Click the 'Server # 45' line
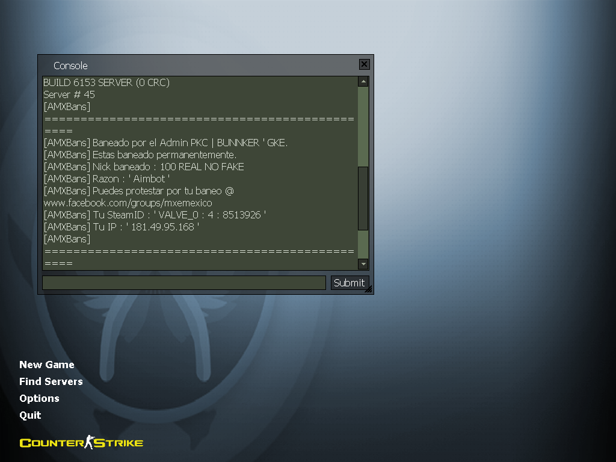Image resolution: width=616 pixels, height=462 pixels. (69, 94)
